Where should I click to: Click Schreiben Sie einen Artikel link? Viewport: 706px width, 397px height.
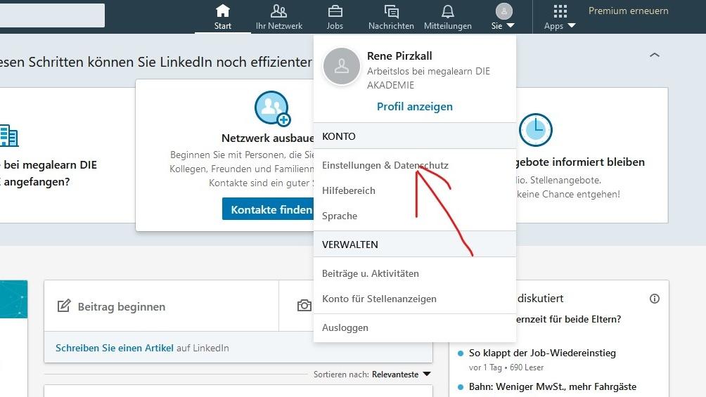[x=115, y=348]
